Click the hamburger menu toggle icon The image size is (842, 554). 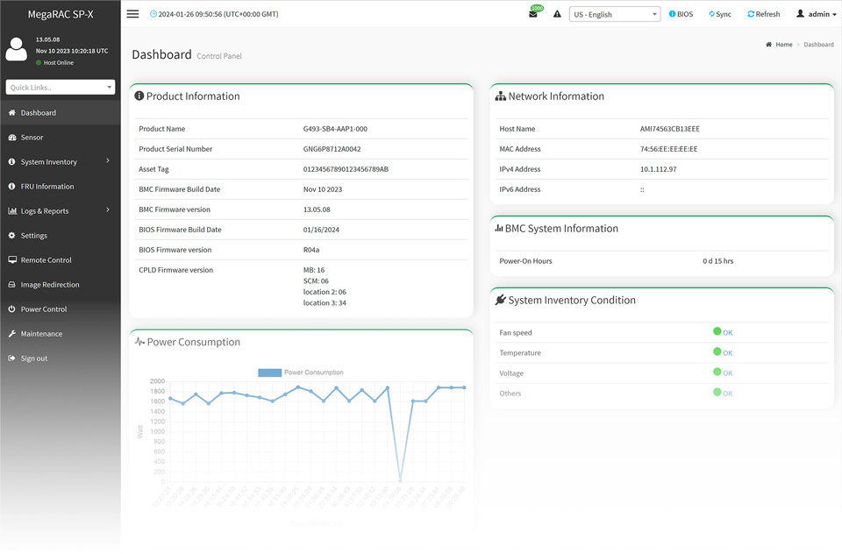(x=132, y=14)
